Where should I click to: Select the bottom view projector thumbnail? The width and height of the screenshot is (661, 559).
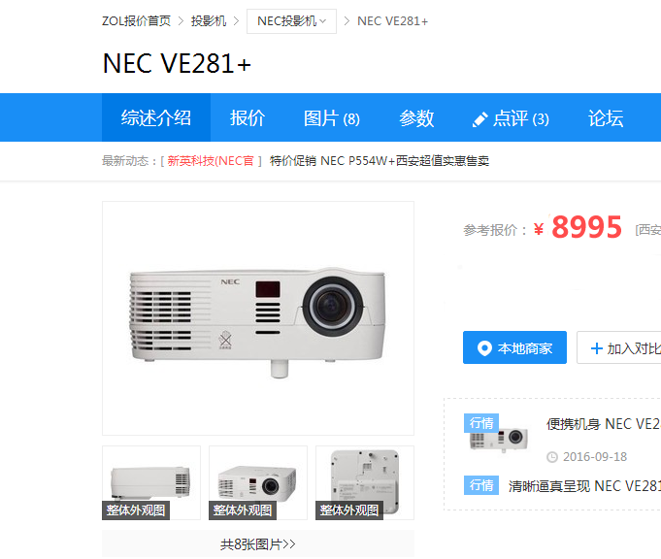[x=365, y=482]
